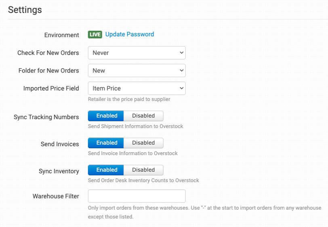The image size is (328, 227).
Task: Switch Send Invoices to Disabled
Action: pos(143,143)
